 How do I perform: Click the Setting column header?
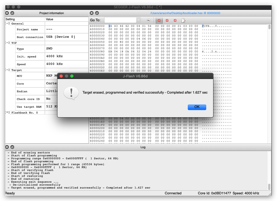click(10, 19)
